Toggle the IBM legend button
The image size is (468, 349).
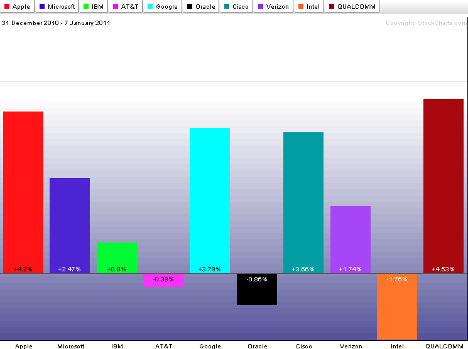coord(94,6)
